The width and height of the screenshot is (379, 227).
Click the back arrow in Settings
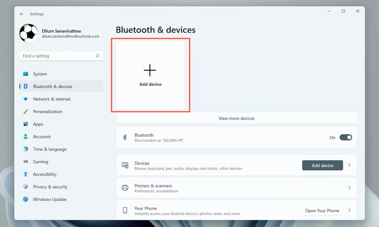point(22,14)
